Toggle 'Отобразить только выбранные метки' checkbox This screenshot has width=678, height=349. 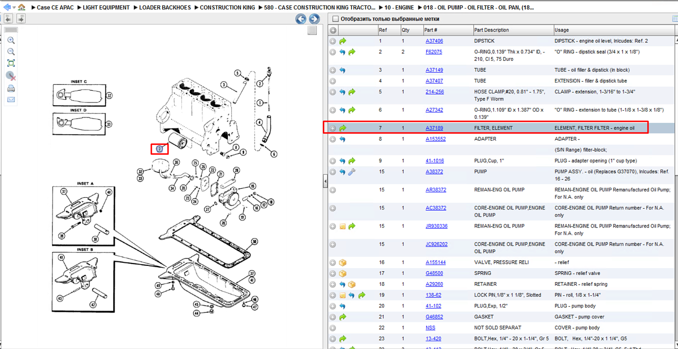click(335, 19)
